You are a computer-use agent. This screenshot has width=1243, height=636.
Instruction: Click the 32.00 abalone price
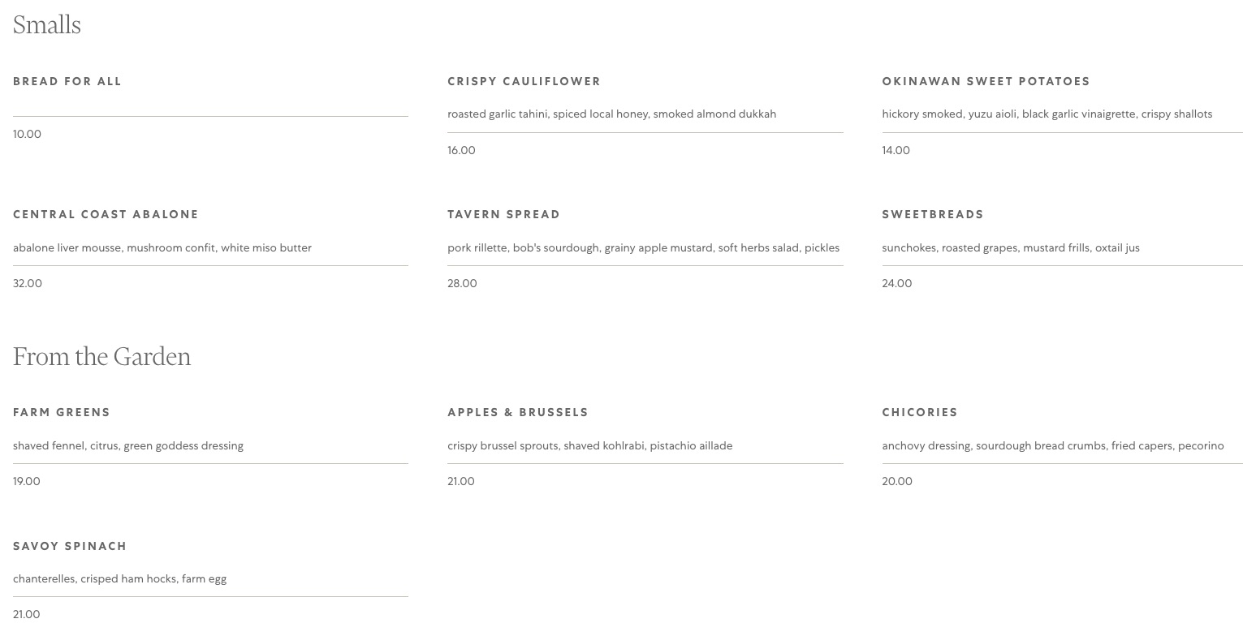click(28, 283)
